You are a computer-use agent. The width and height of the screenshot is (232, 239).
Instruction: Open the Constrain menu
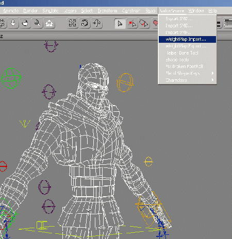click(x=131, y=11)
